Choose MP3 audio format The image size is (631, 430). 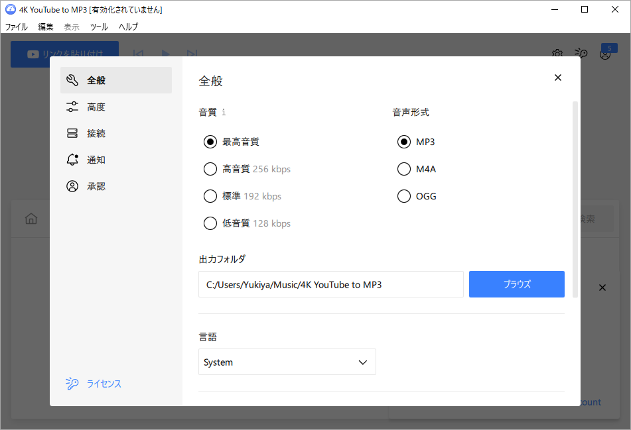coord(416,142)
